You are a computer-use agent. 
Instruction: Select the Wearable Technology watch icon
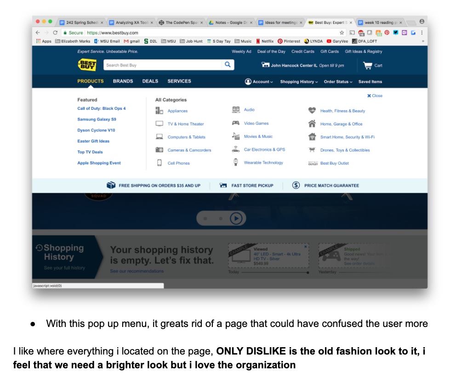point(235,162)
